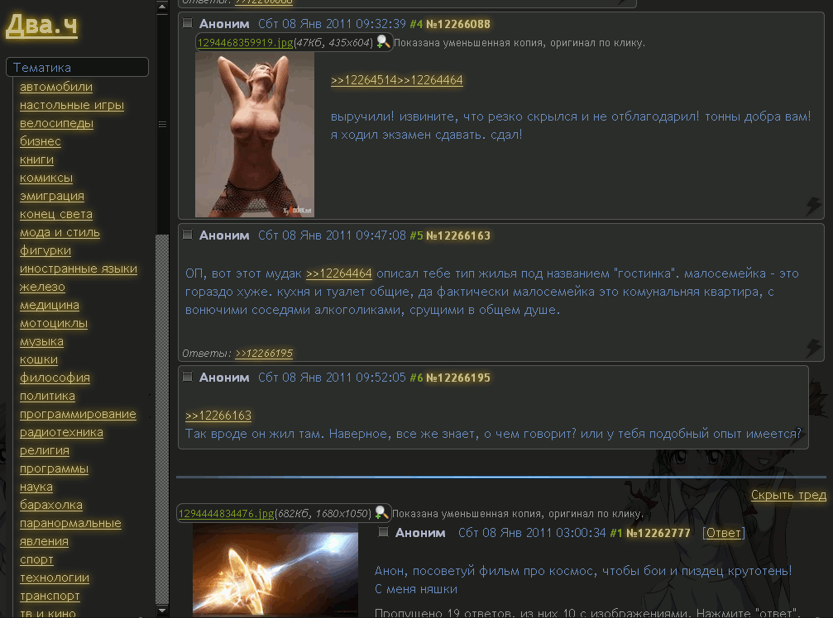Open the наука board link
The height and width of the screenshot is (618, 833).
(36, 487)
